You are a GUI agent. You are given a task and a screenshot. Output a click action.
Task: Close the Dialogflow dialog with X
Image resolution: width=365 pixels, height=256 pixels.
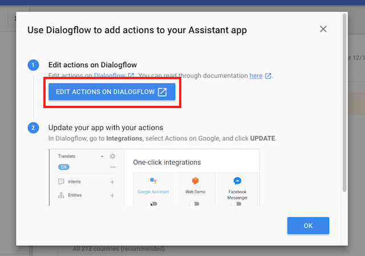[x=323, y=29]
